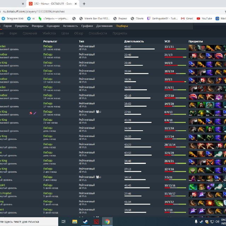Click the Результат column header
The width and height of the screenshot is (226, 226).
click(x=50, y=41)
